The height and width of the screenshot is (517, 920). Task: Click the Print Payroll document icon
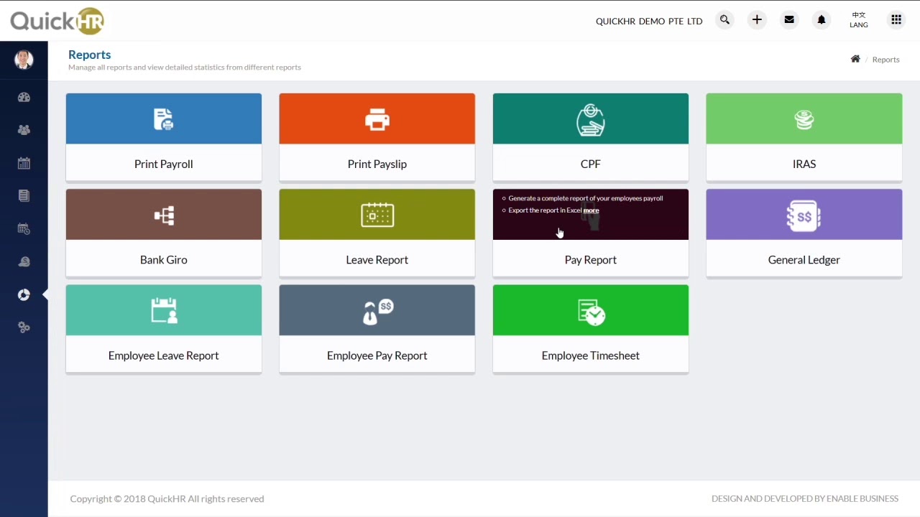[x=164, y=119]
